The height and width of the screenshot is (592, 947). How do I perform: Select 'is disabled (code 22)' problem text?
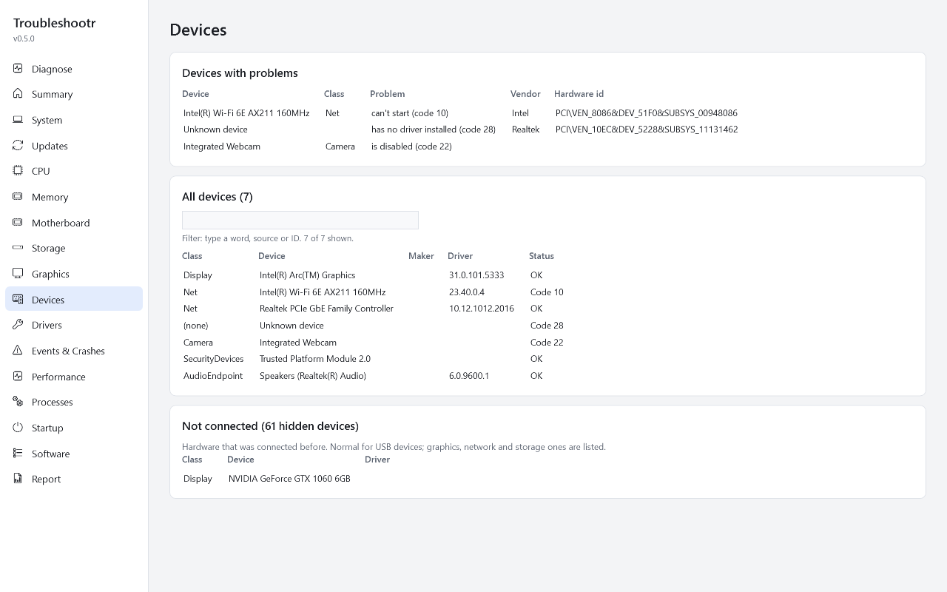pos(411,147)
